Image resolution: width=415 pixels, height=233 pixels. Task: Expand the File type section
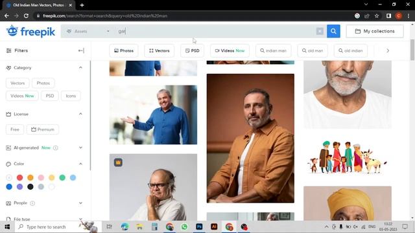click(80, 219)
